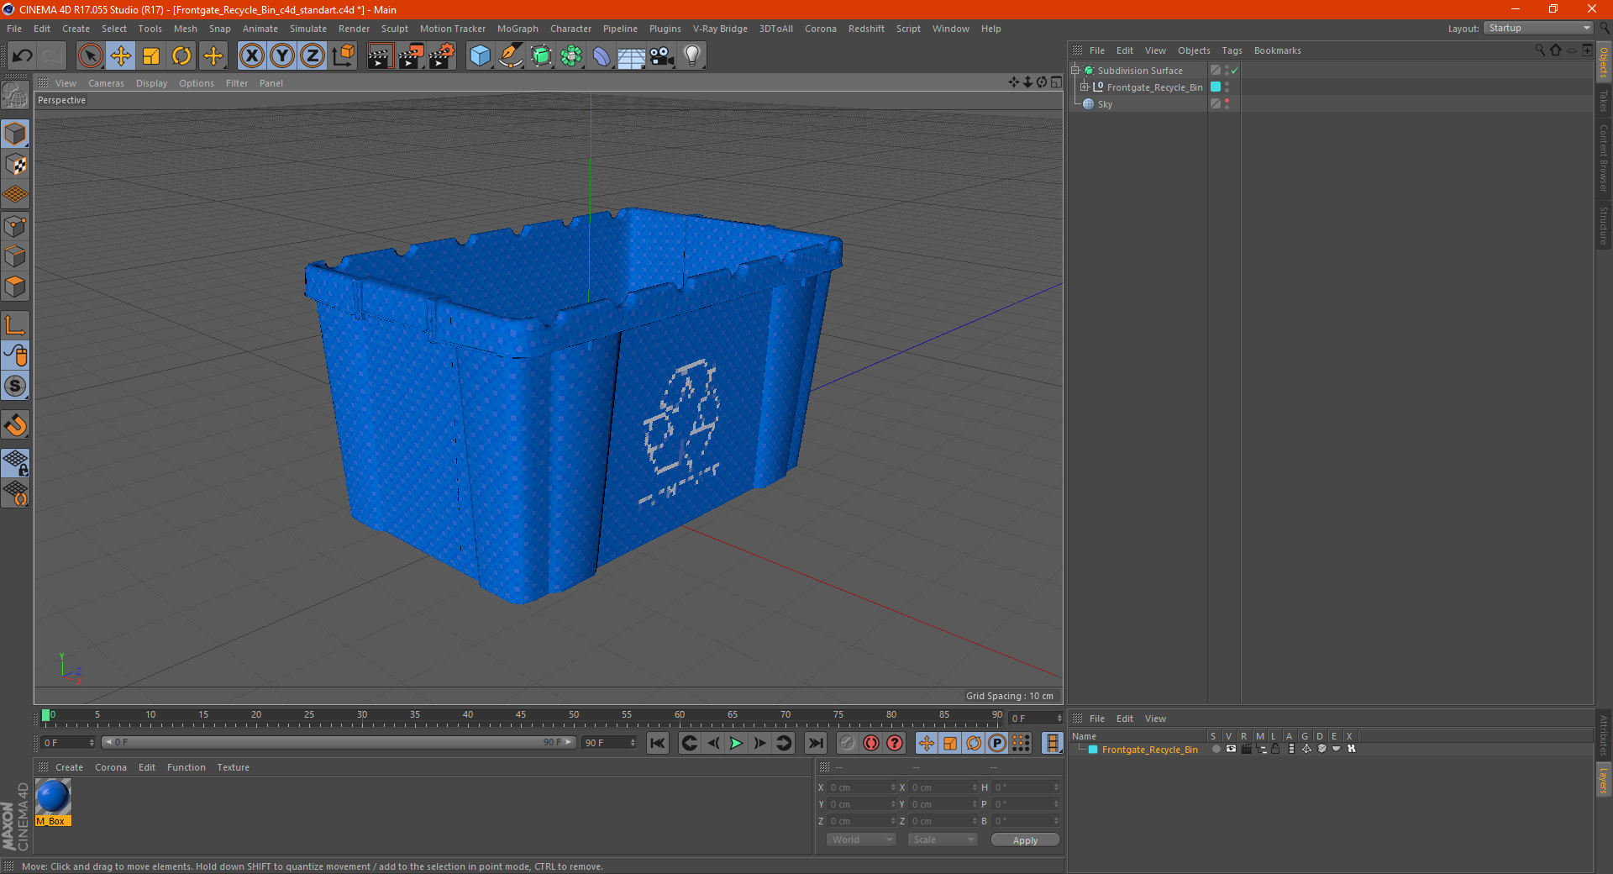Image resolution: width=1613 pixels, height=874 pixels.
Task: Toggle X axis lock
Action: pos(251,56)
